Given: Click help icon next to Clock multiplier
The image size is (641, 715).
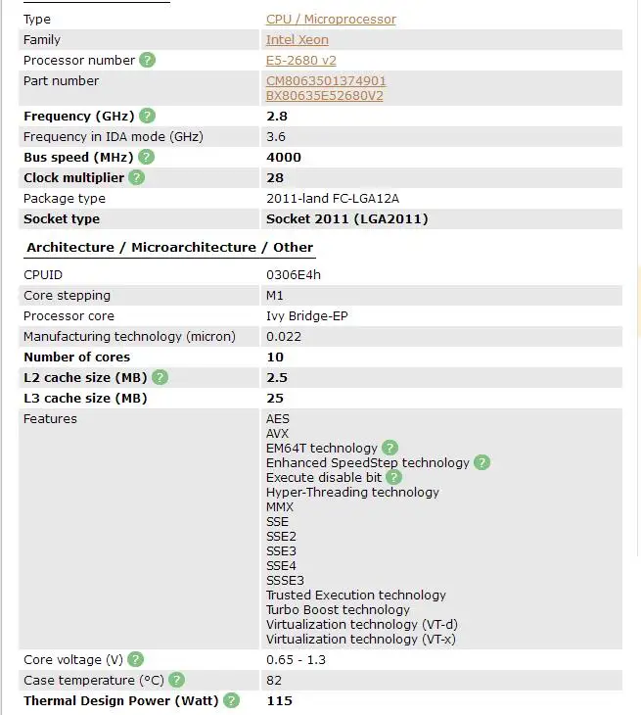Looking at the screenshot, I should click(x=137, y=177).
